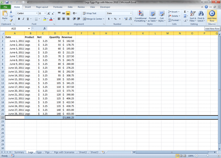The width and height of the screenshot is (221, 158).
Task: Click the Fill Color paint bucket
Action: (45, 19)
